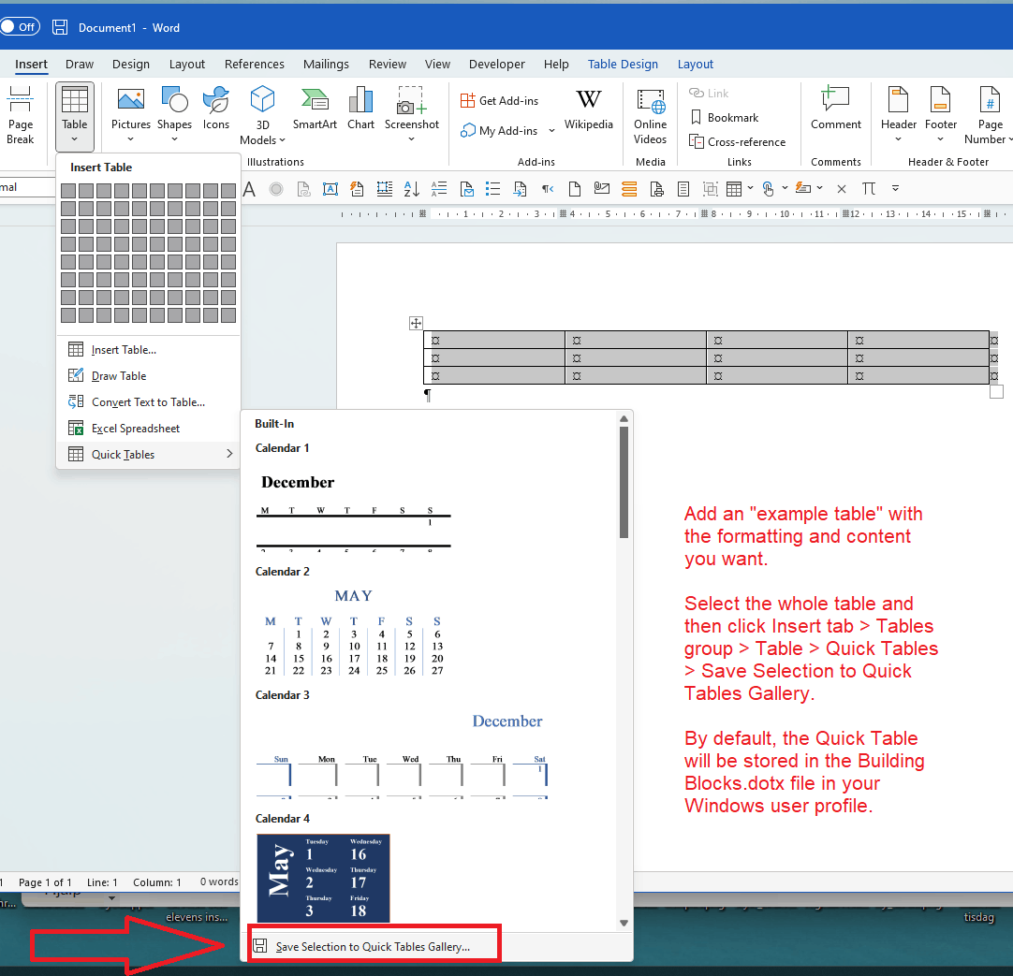Click Save Selection to Quick Tables Gallery...

click(x=373, y=946)
